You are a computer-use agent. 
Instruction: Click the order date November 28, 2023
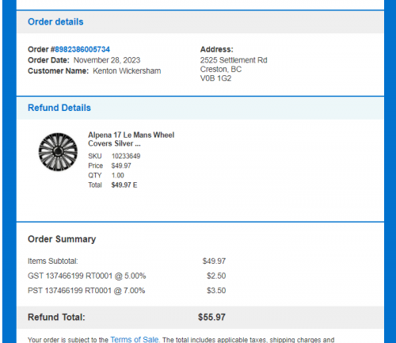coord(107,60)
